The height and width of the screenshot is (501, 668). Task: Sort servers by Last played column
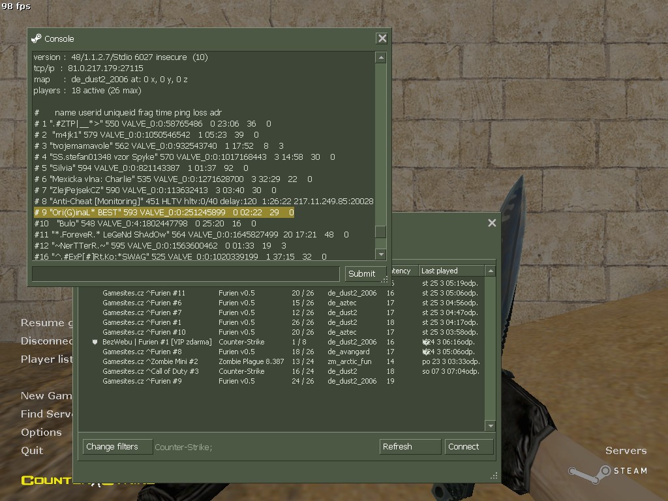[451, 271]
